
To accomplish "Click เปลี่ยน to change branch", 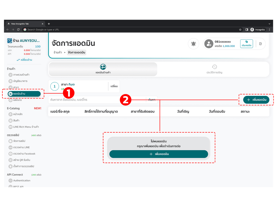I will coord(114,86).
